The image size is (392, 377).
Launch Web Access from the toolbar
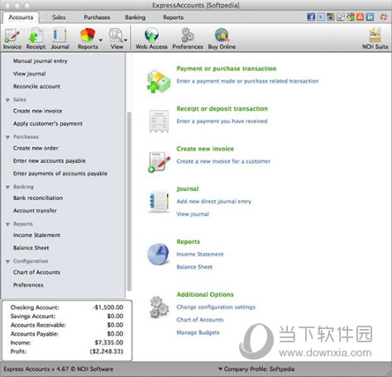(x=151, y=38)
